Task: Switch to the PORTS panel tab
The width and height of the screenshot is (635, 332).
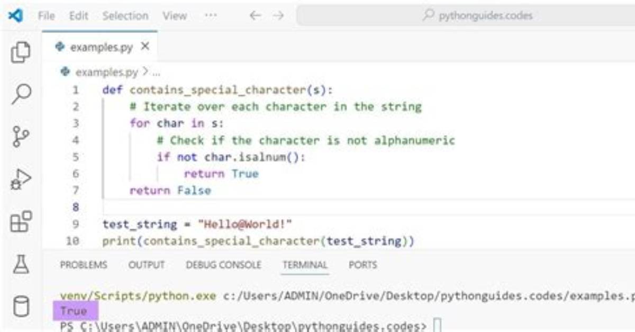Action: [362, 265]
